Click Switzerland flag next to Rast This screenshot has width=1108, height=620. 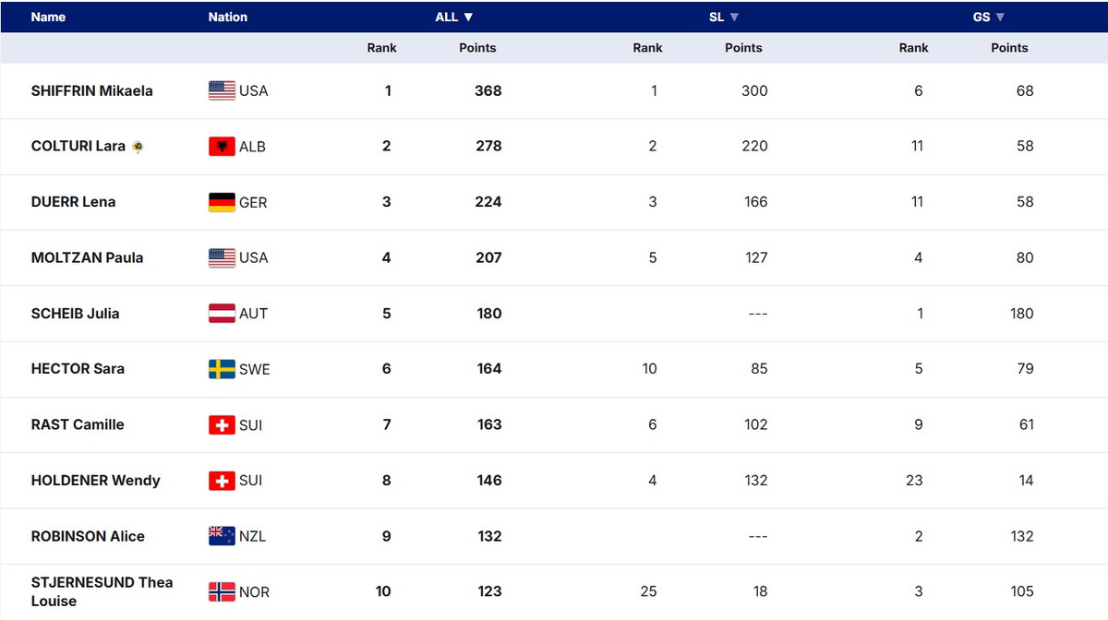click(x=222, y=424)
